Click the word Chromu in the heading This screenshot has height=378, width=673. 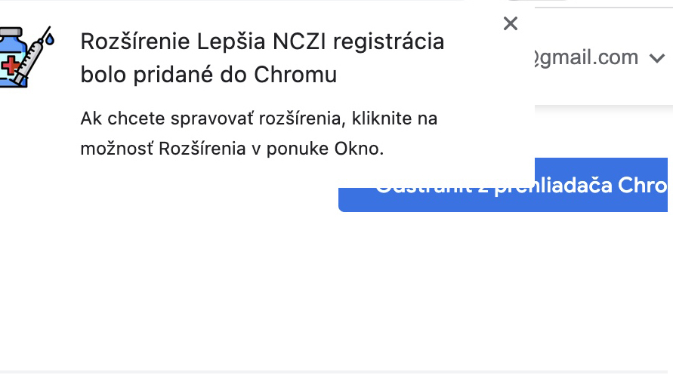[295, 75]
